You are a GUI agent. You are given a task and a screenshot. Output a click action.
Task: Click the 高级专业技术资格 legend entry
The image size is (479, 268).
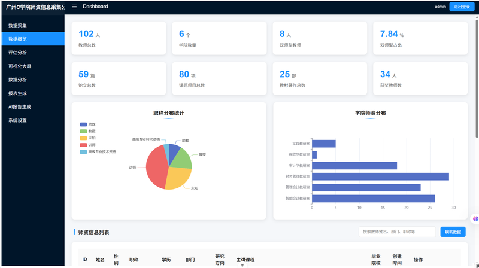click(x=98, y=151)
